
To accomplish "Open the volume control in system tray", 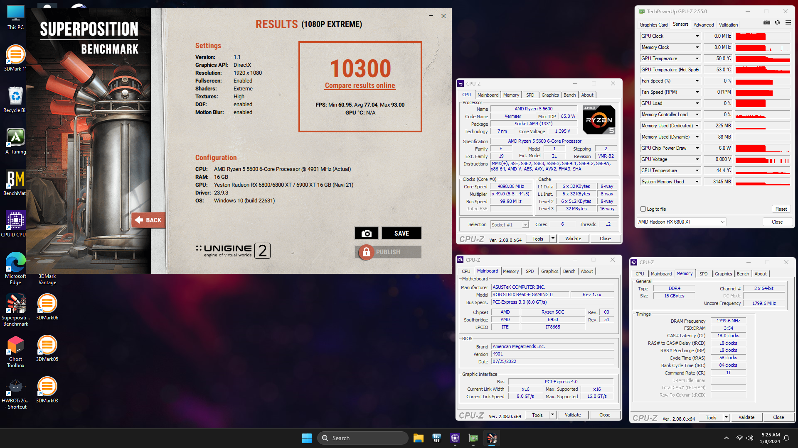I will tap(749, 438).
